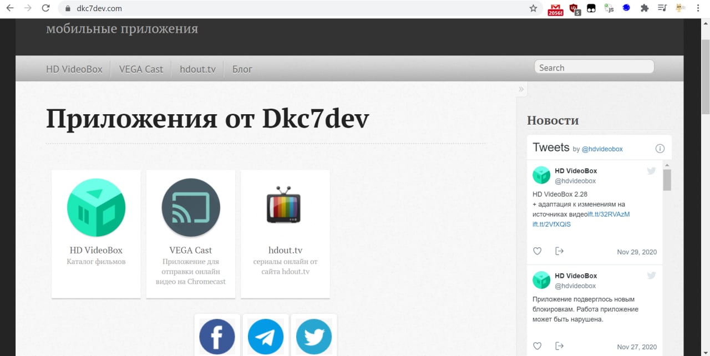The width and height of the screenshot is (710, 356).
Task: Open the Tampermonkey extension icon
Action: tap(591, 8)
